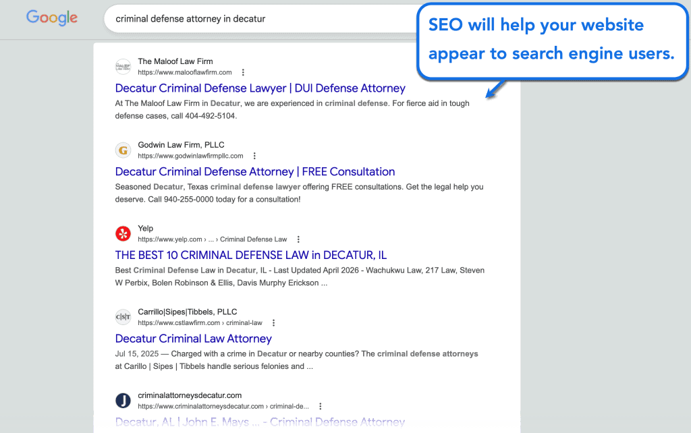691x433 pixels.
Task: Visit the Decatur Criminal Law Attorney link
Action: (x=193, y=338)
